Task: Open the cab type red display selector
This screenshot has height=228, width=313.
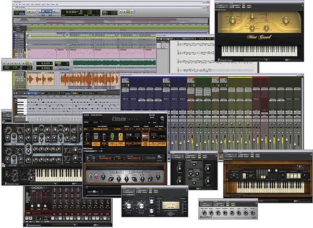Action: tap(134, 159)
